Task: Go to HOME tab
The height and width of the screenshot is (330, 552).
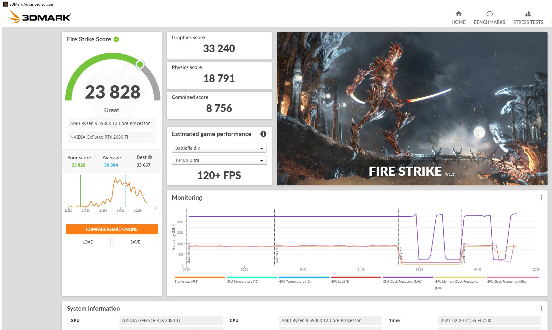Action: tap(458, 22)
